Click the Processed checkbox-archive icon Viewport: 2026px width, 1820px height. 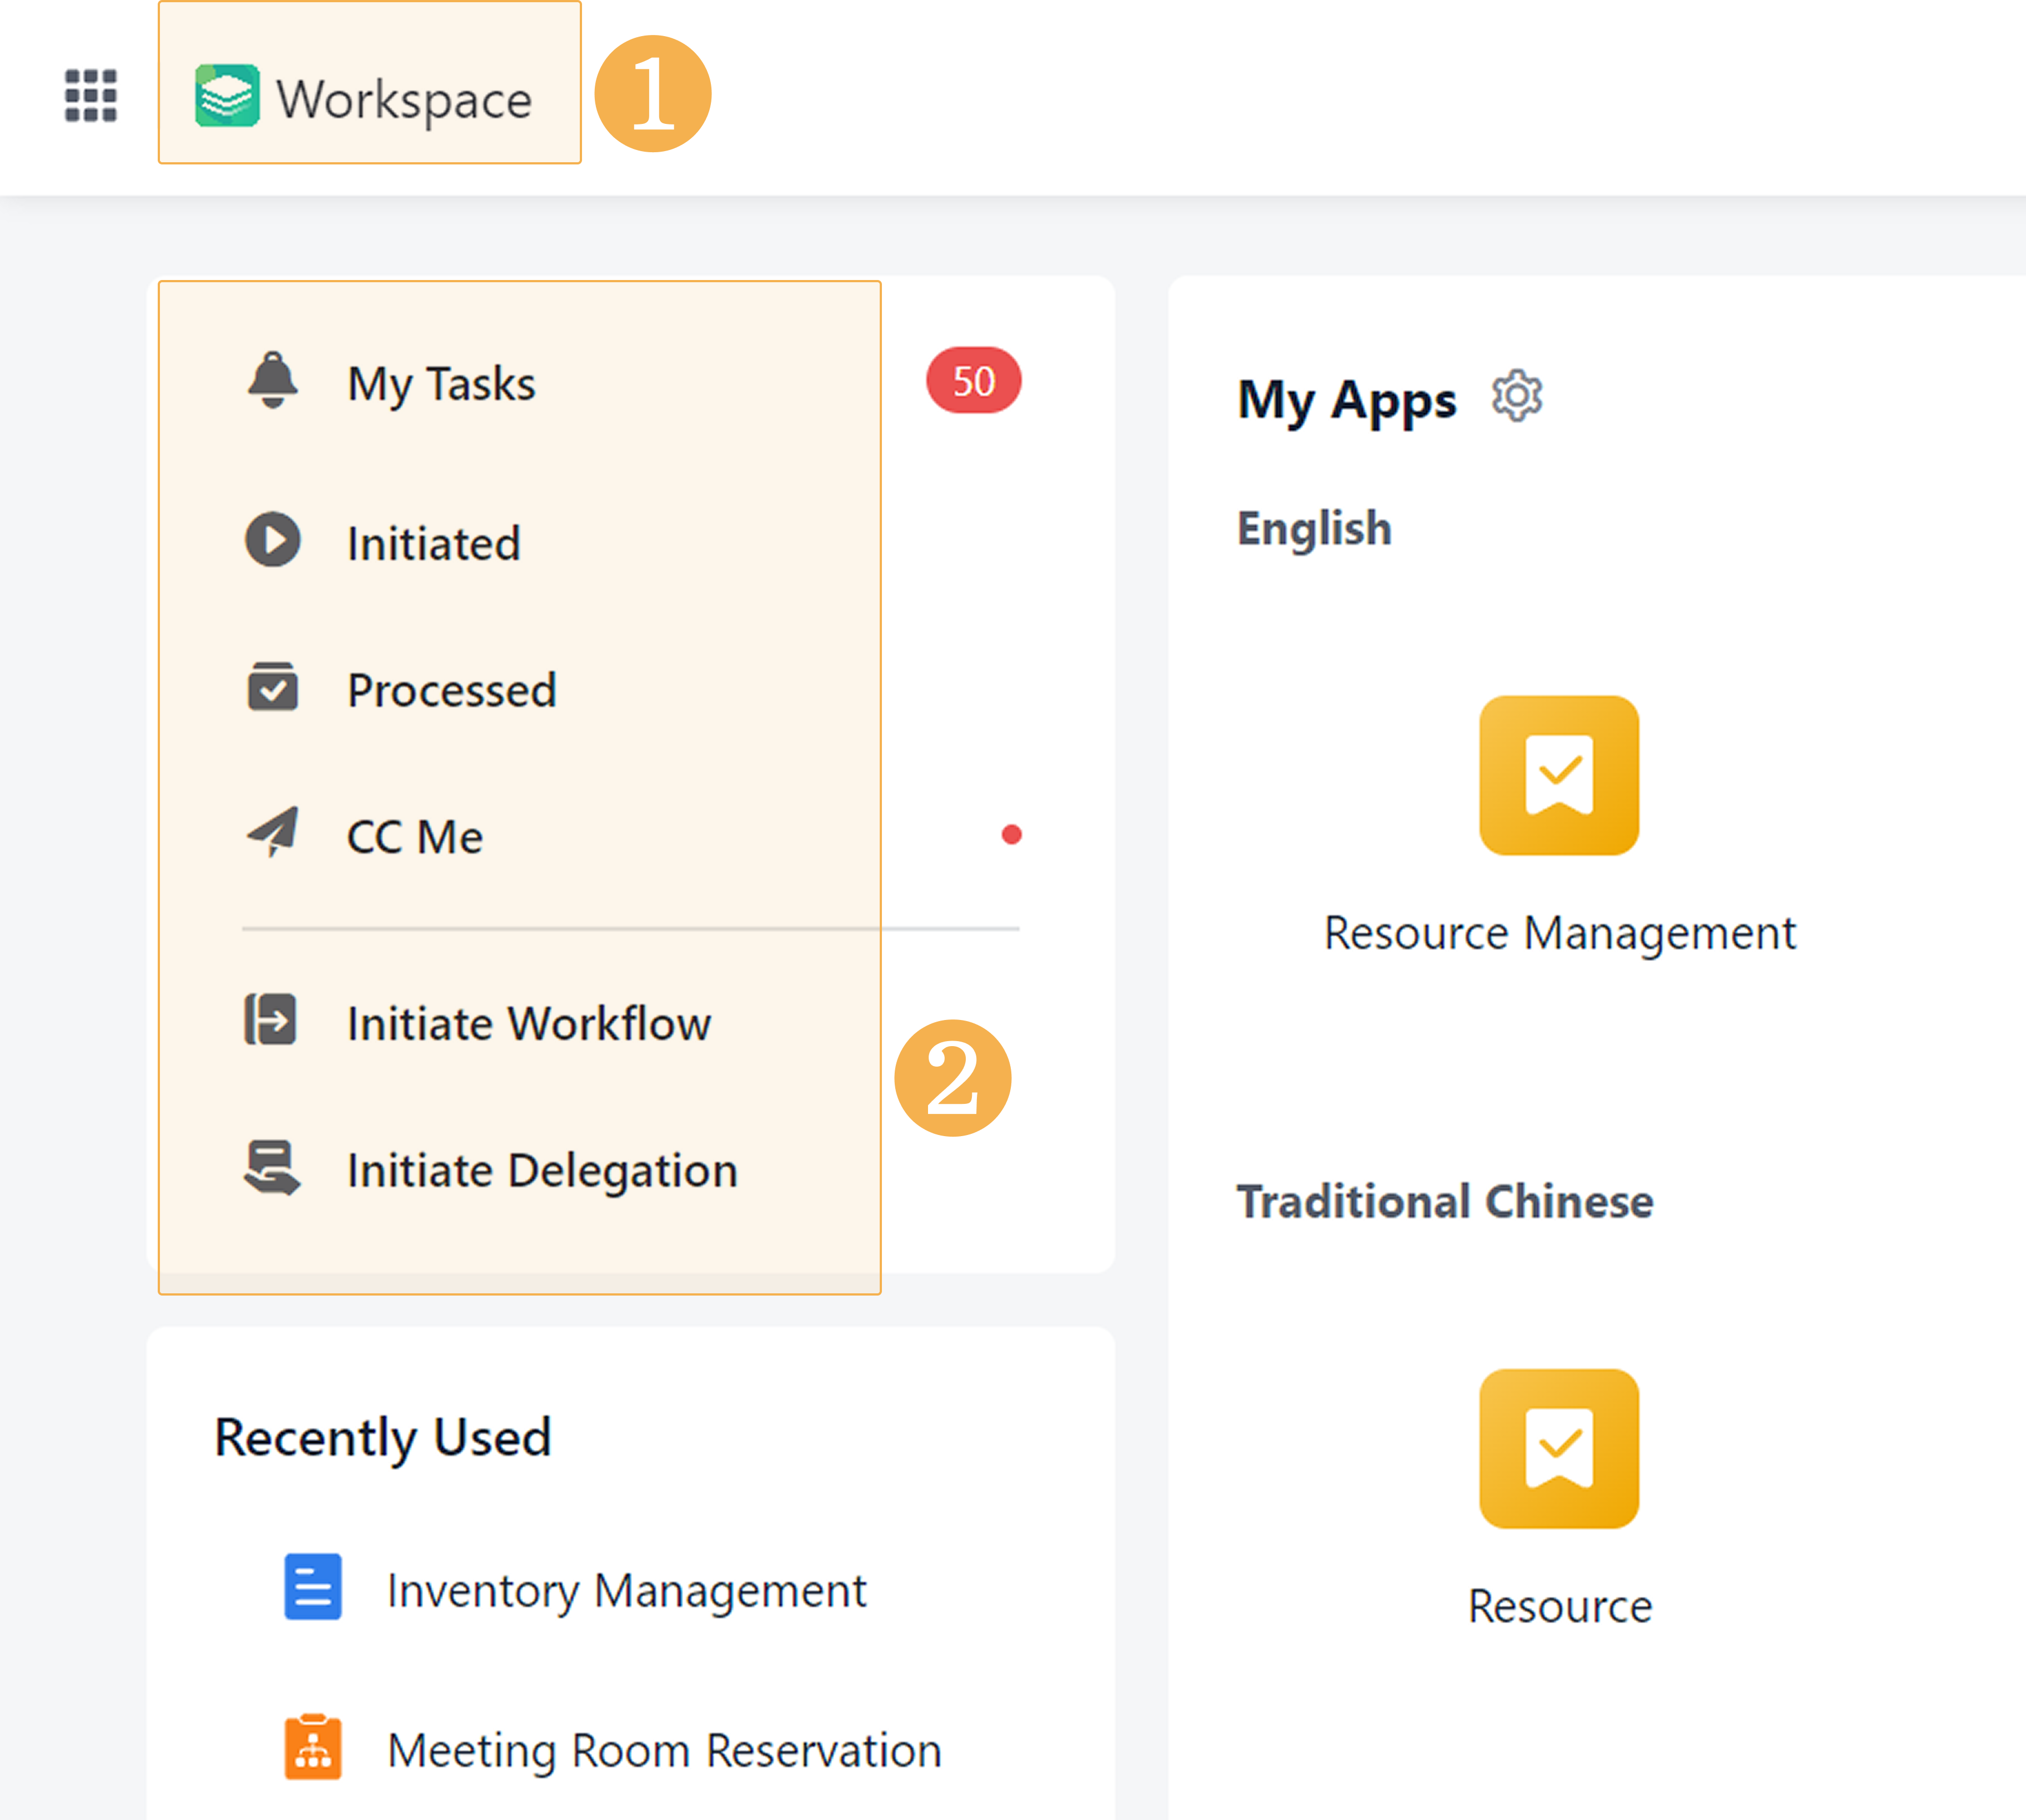tap(273, 687)
